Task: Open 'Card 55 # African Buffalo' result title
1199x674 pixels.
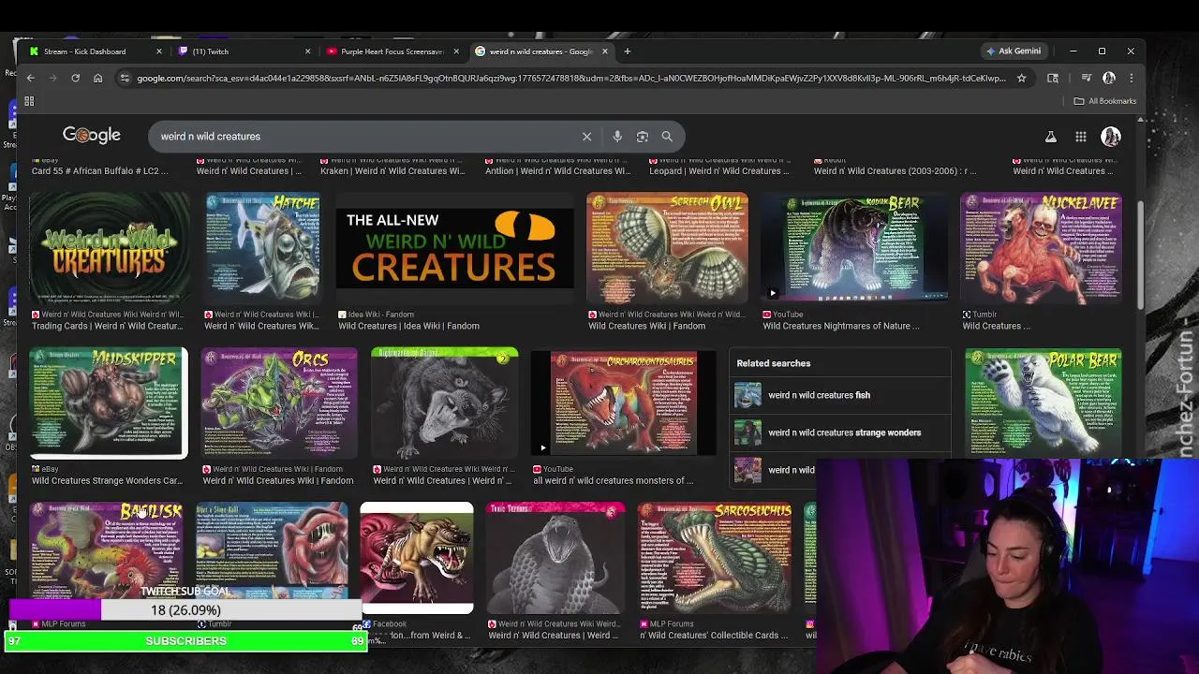Action: pyautogui.click(x=100, y=170)
